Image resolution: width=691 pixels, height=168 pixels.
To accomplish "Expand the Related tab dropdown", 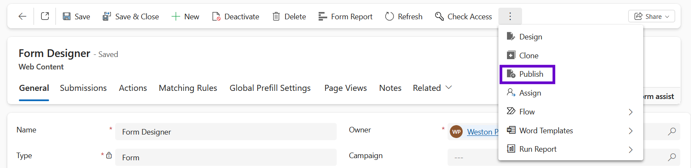I will pyautogui.click(x=448, y=87).
